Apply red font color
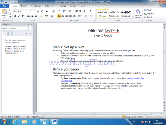 pyautogui.click(x=52, y=16)
